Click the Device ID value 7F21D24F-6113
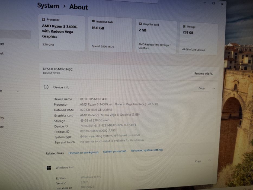This screenshot has height=190, width=253. point(108,125)
